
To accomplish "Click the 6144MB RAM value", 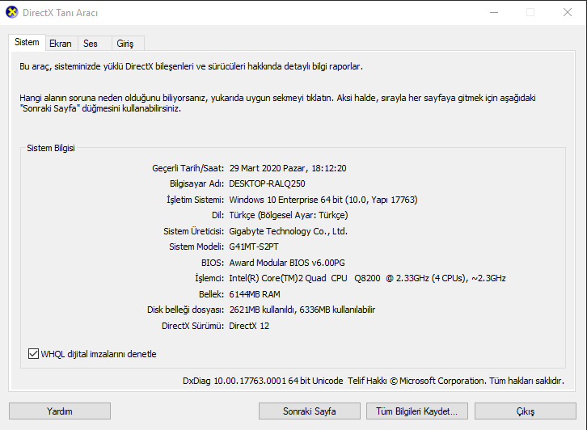I will pos(255,294).
